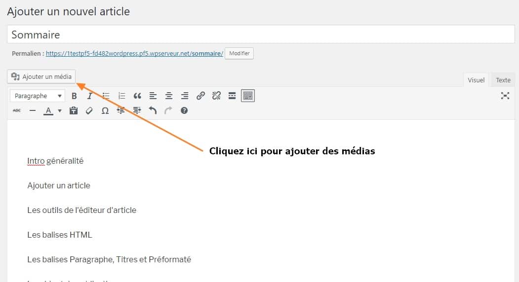The height and width of the screenshot is (282, 519).
Task: Open the special character Omega icon
Action: (105, 110)
